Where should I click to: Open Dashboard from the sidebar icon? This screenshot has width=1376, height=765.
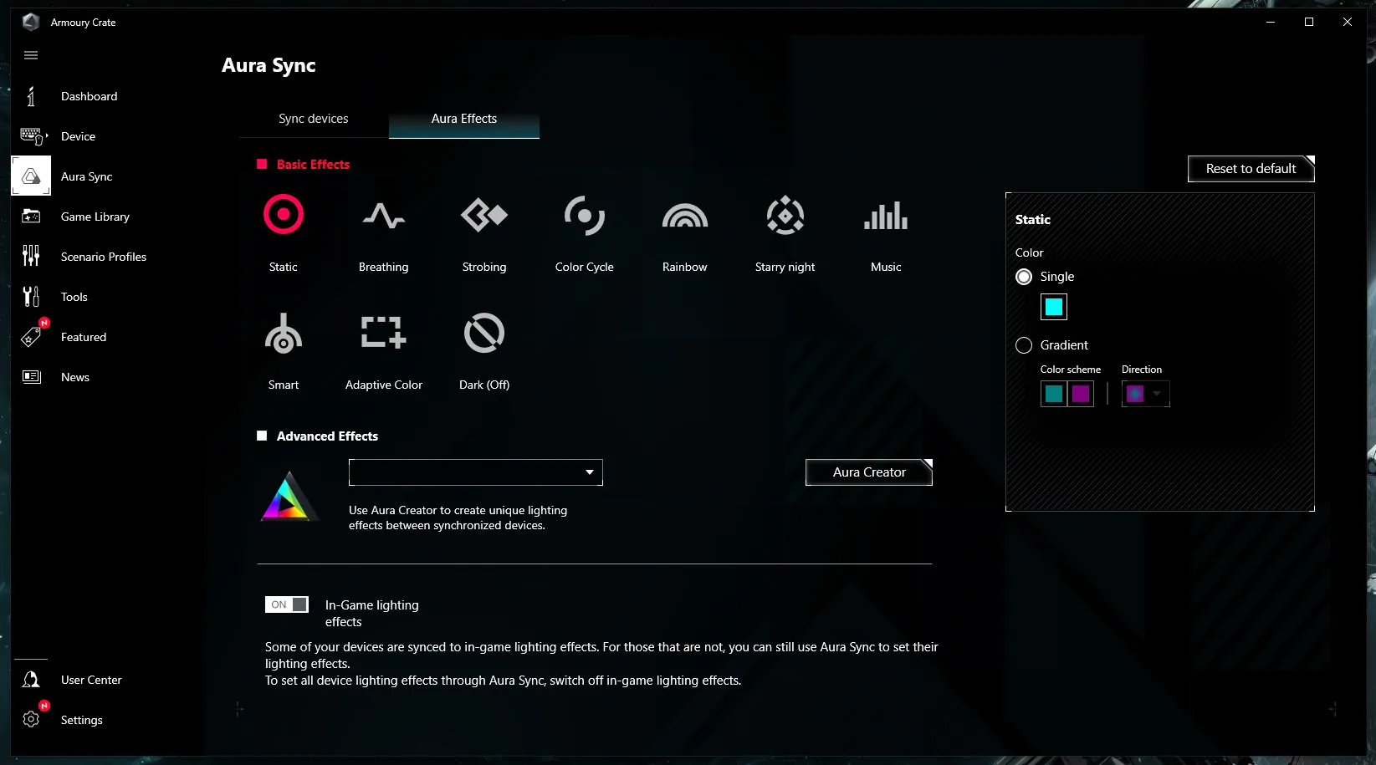[31, 96]
